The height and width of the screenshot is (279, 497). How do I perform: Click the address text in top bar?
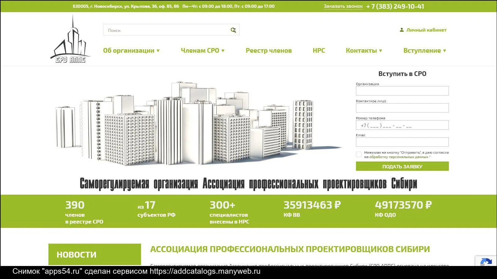[126, 6]
